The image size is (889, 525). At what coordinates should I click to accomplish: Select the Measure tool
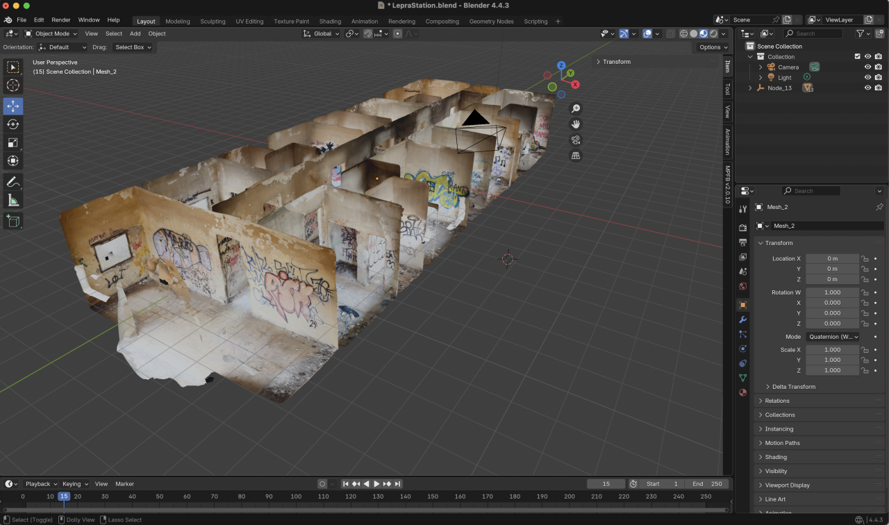tap(13, 201)
